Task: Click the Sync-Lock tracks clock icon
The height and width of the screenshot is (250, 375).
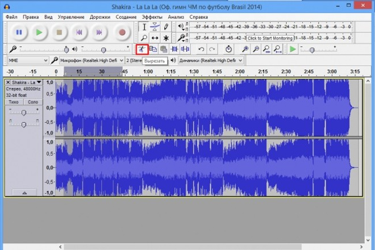Action: point(228,49)
